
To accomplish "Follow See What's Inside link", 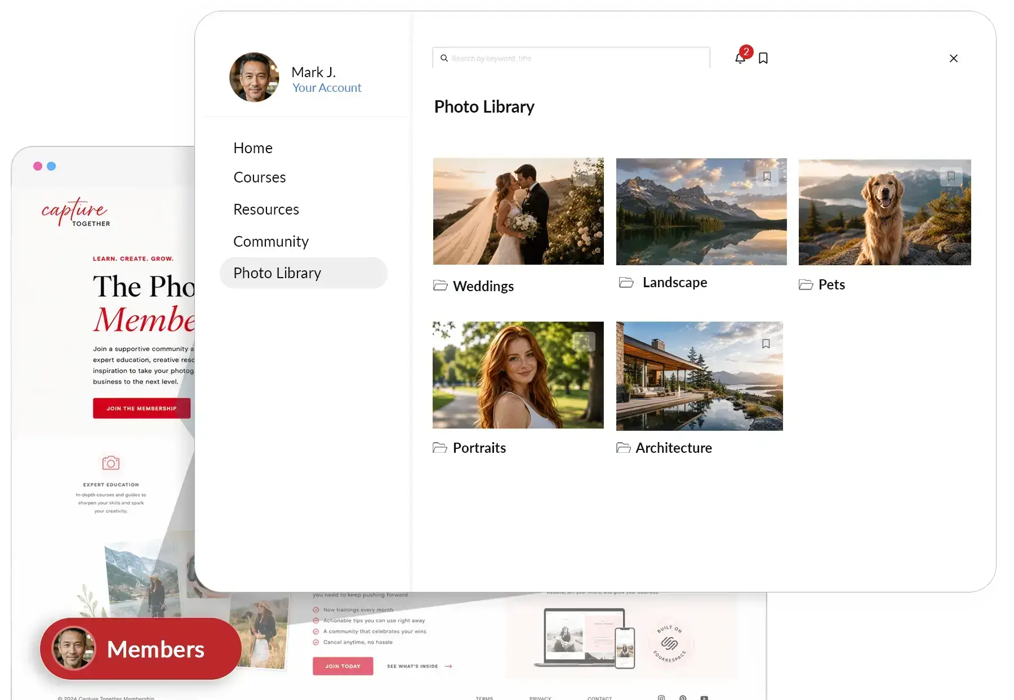I will click(x=420, y=666).
